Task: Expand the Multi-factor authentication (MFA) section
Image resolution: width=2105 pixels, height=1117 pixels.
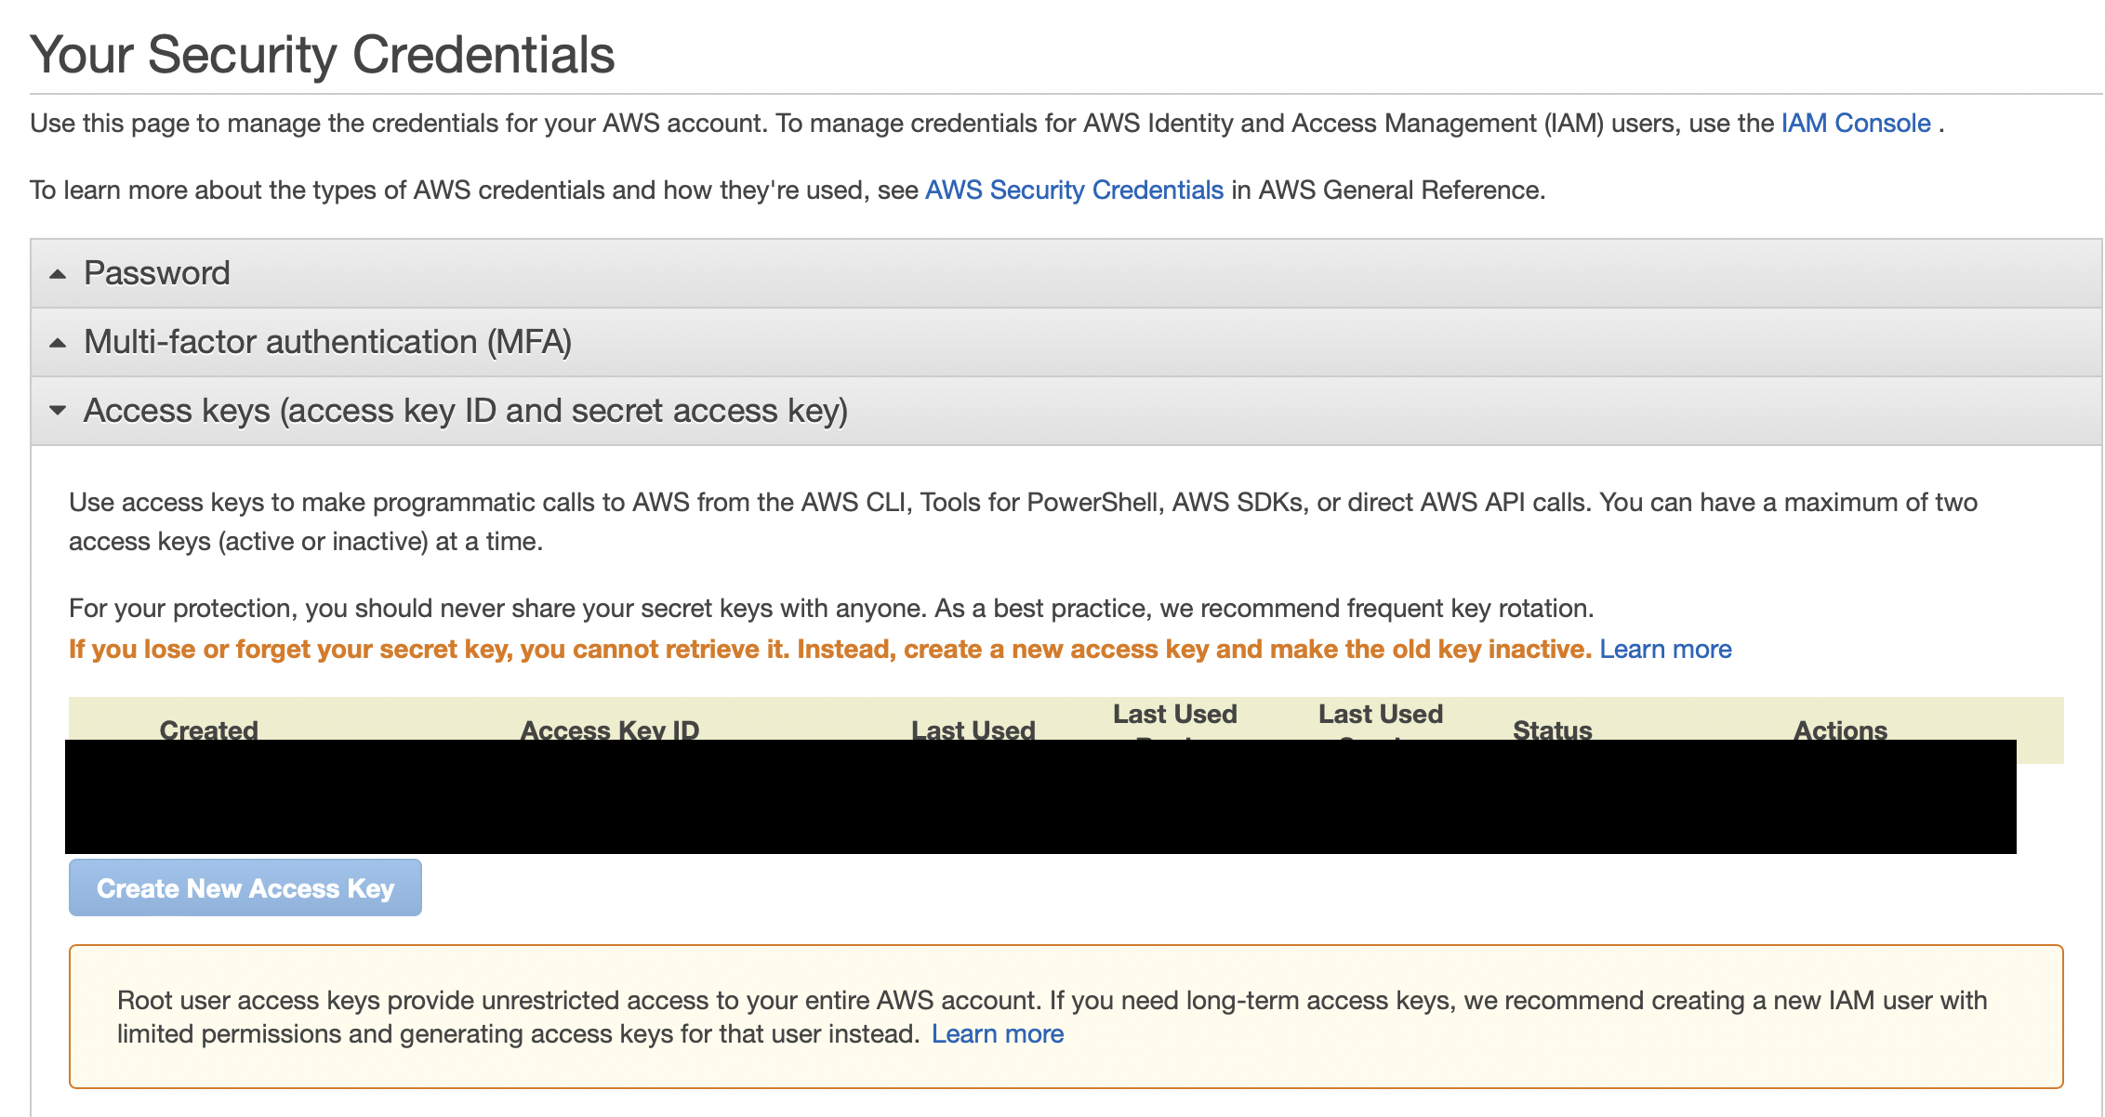Action: coord(327,342)
